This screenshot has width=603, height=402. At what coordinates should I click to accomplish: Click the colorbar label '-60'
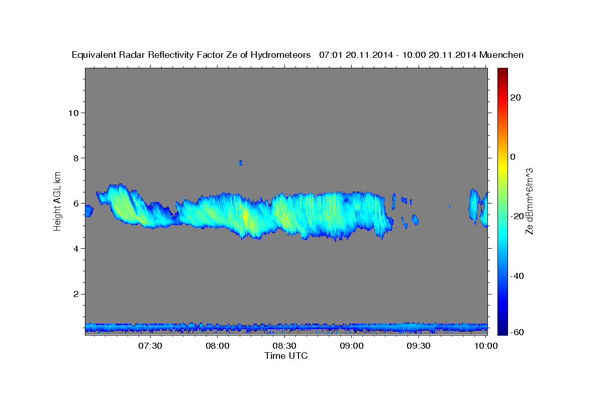[x=517, y=332]
